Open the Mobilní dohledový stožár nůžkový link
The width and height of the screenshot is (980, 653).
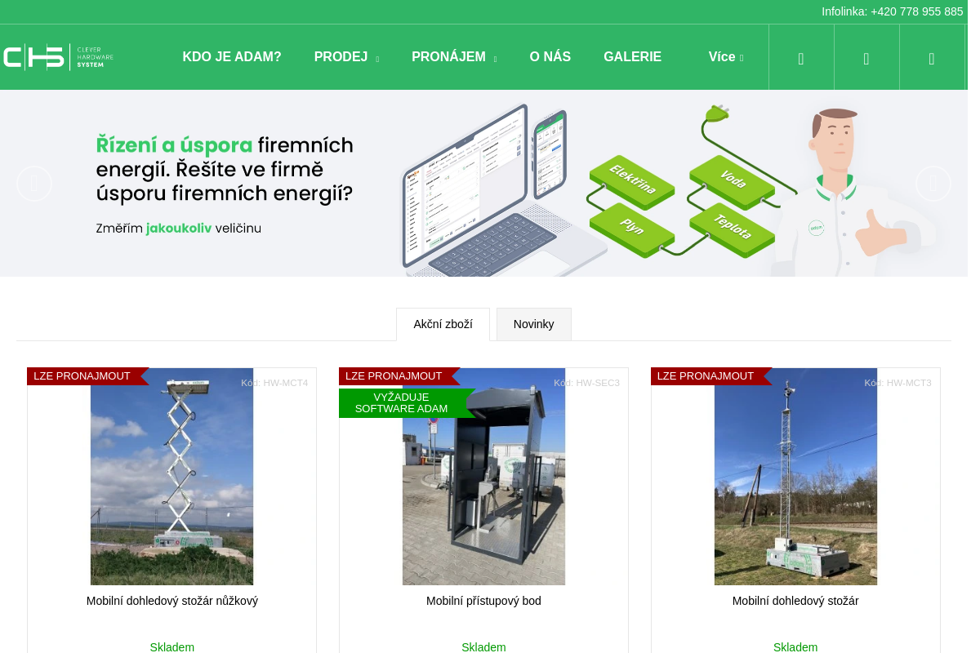pyautogui.click(x=172, y=601)
